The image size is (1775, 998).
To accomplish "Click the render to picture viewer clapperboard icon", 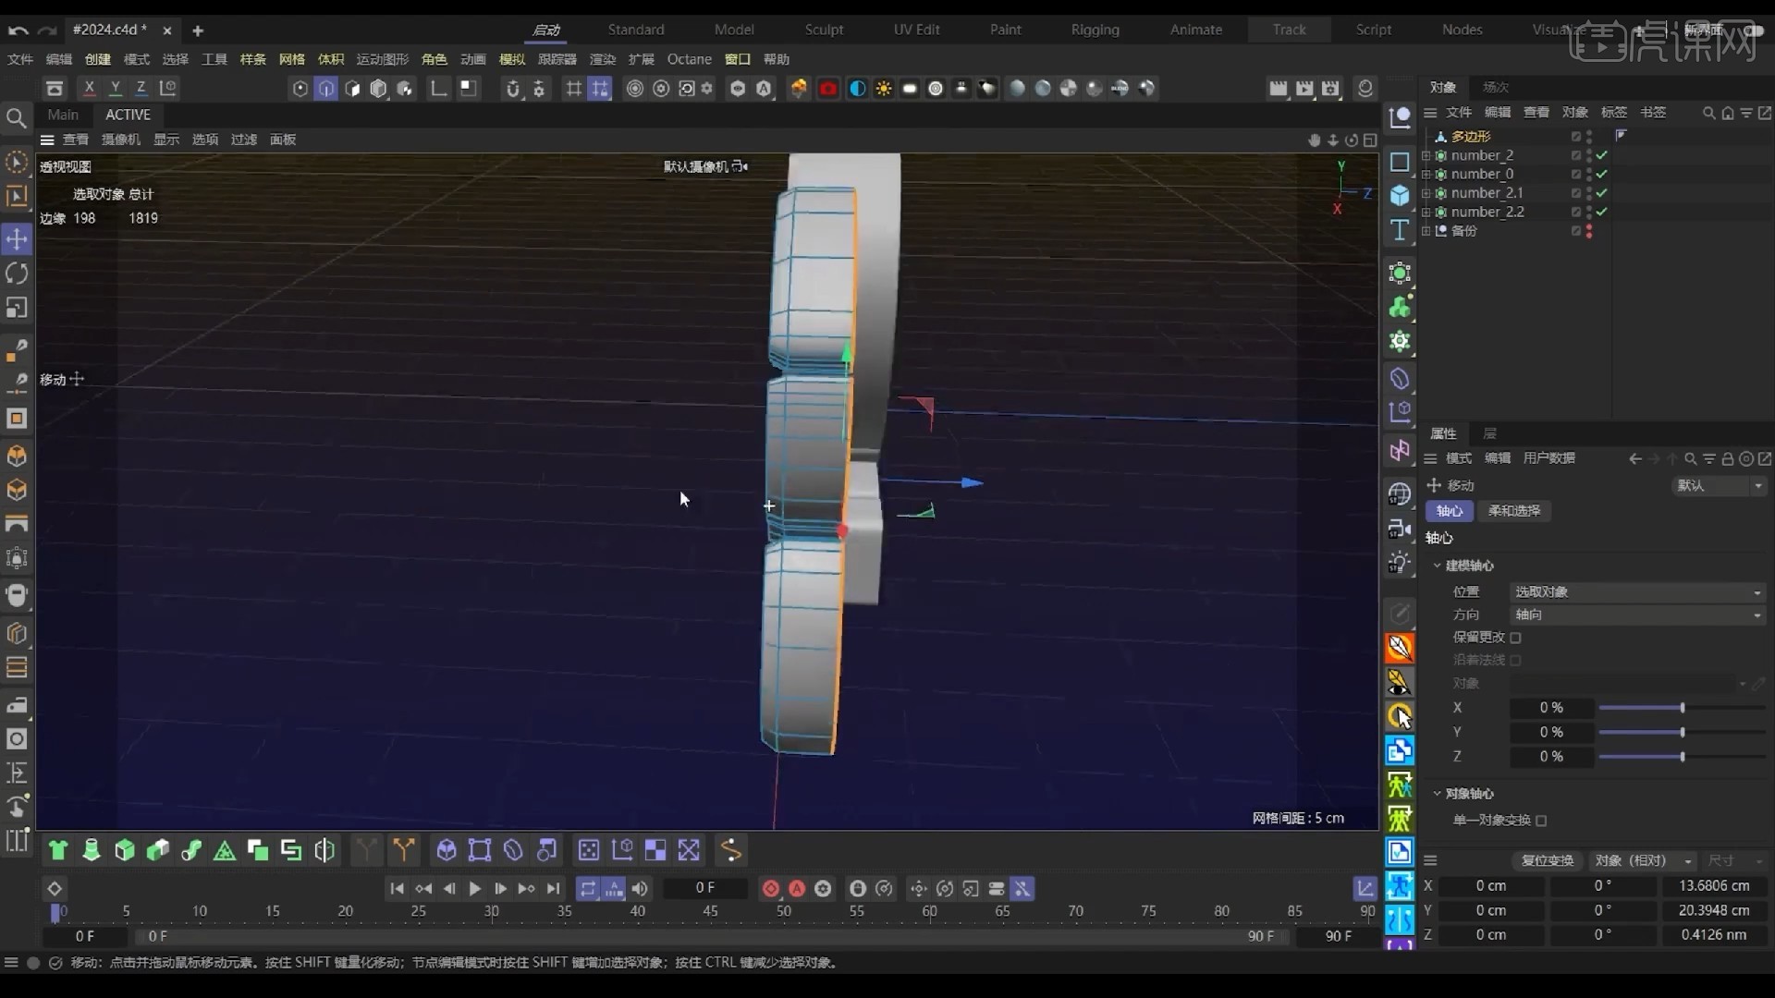I will click(1304, 89).
